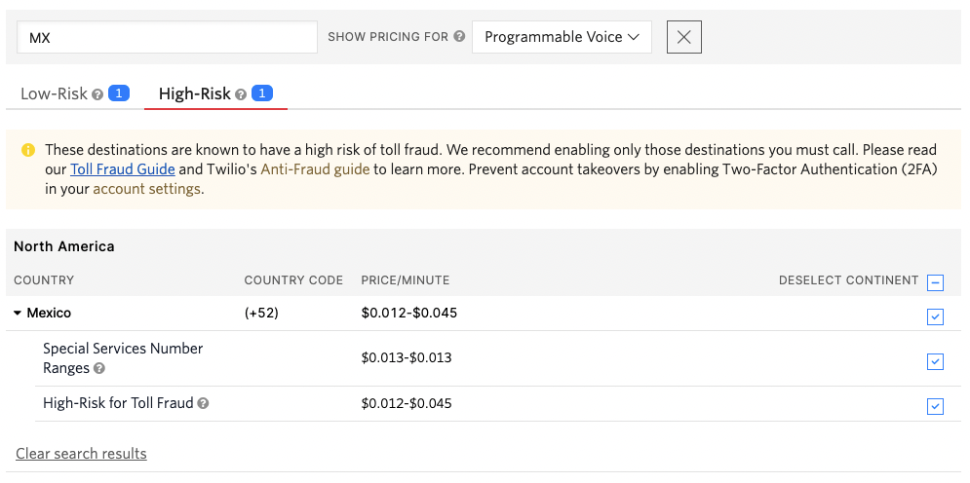Click help icon for Special Services Number Ranges

click(x=99, y=369)
